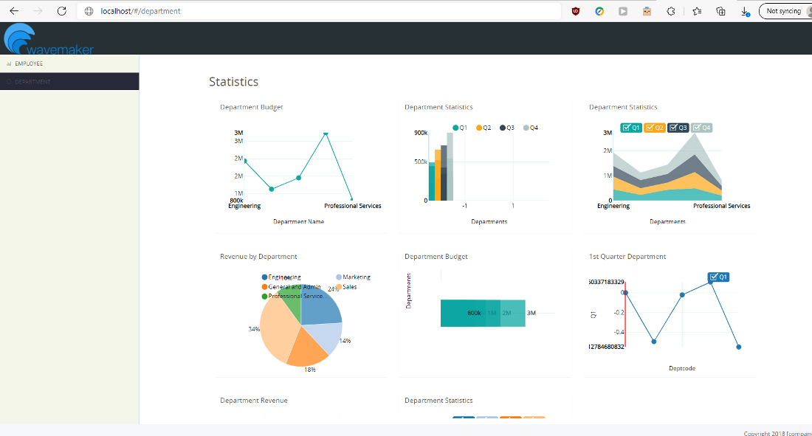Open the browser extensions puzzle icon
This screenshot has height=436, width=812.
click(670, 11)
